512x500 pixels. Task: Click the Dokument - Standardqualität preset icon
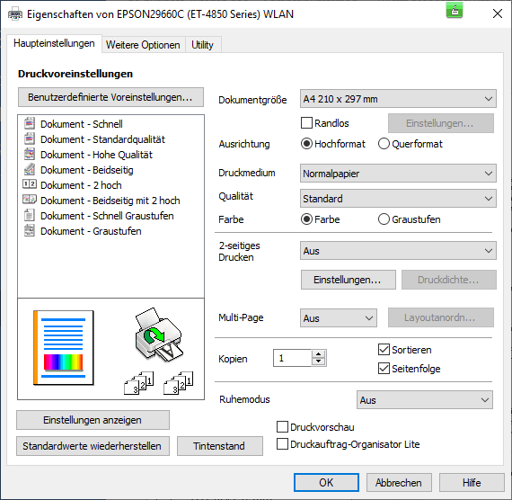[x=30, y=139]
